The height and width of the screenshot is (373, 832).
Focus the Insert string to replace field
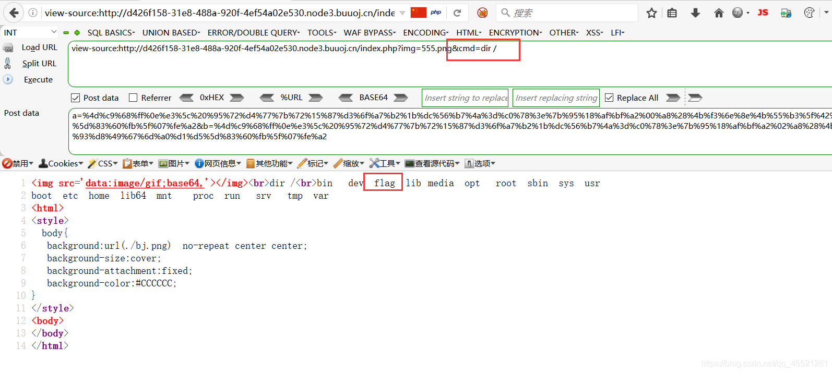pyautogui.click(x=465, y=98)
